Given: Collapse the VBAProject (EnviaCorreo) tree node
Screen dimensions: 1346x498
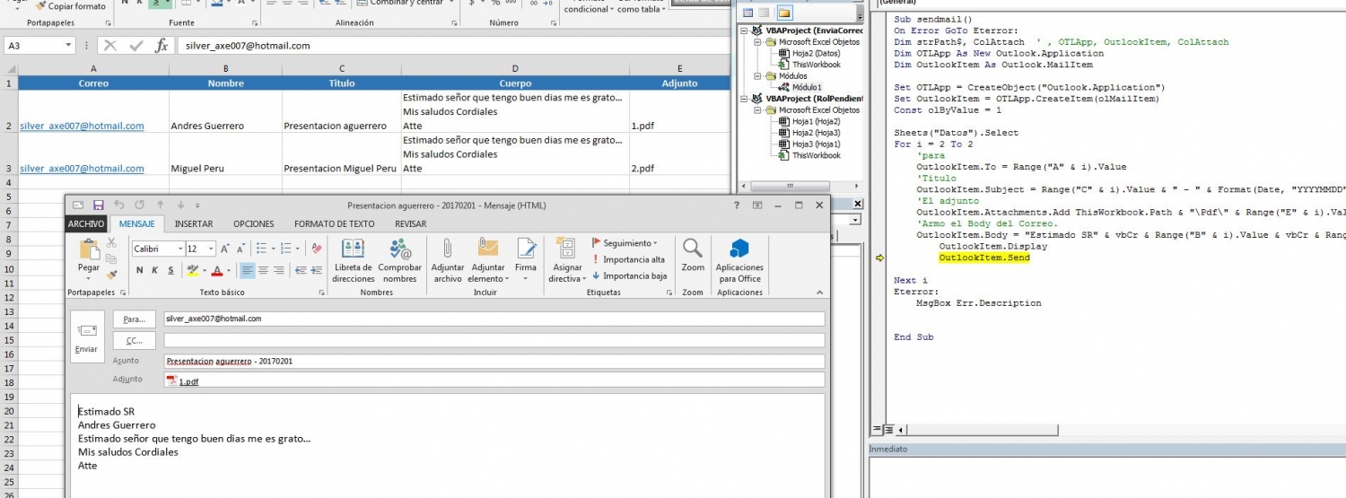Looking at the screenshot, I should [x=745, y=31].
